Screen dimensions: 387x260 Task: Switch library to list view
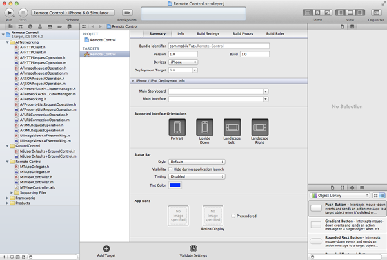(382, 195)
